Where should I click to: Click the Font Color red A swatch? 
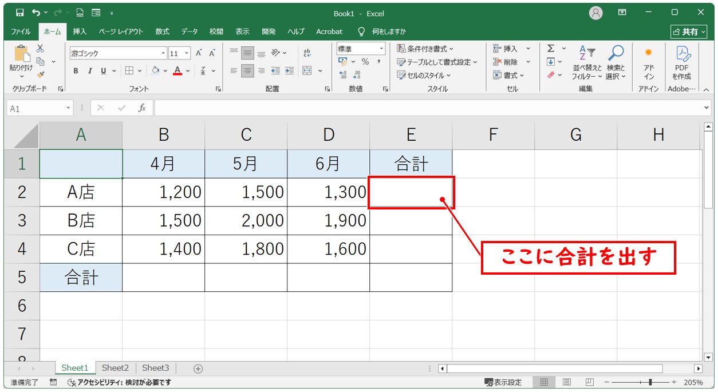[177, 71]
